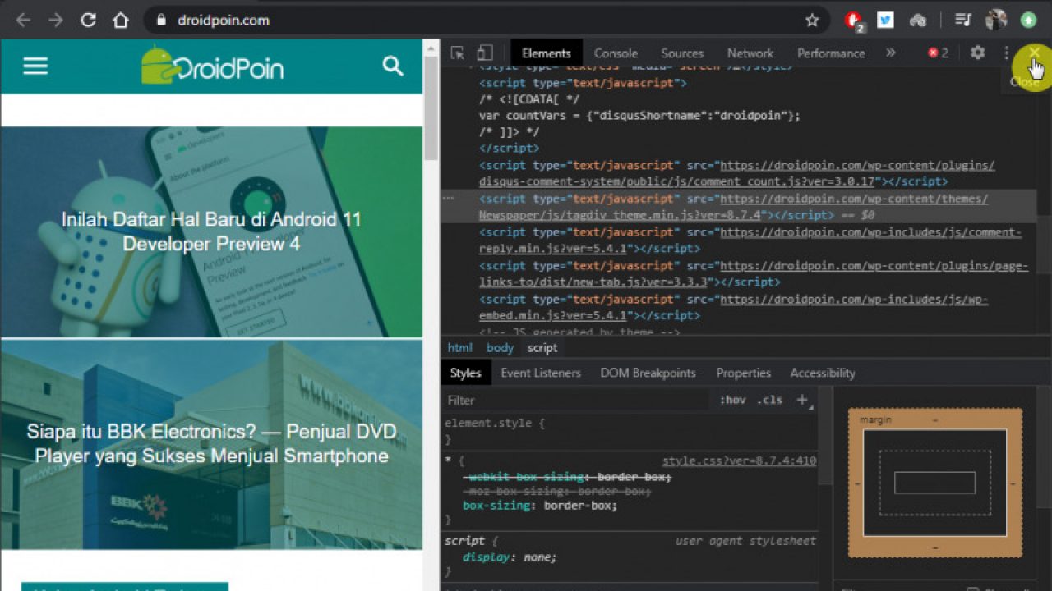Select the var countVars script line
1052x591 pixels.
tap(639, 116)
